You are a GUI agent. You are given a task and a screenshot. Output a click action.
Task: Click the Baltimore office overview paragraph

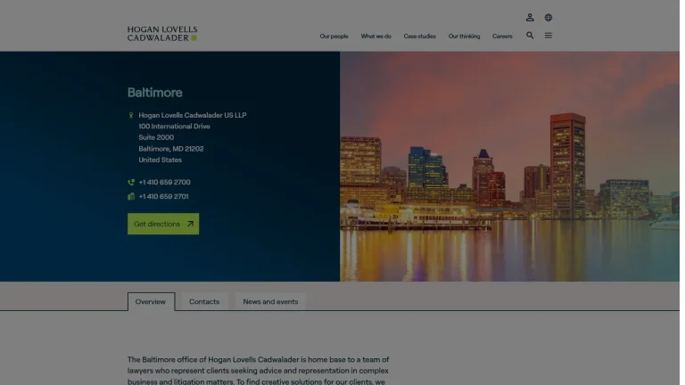(258, 371)
